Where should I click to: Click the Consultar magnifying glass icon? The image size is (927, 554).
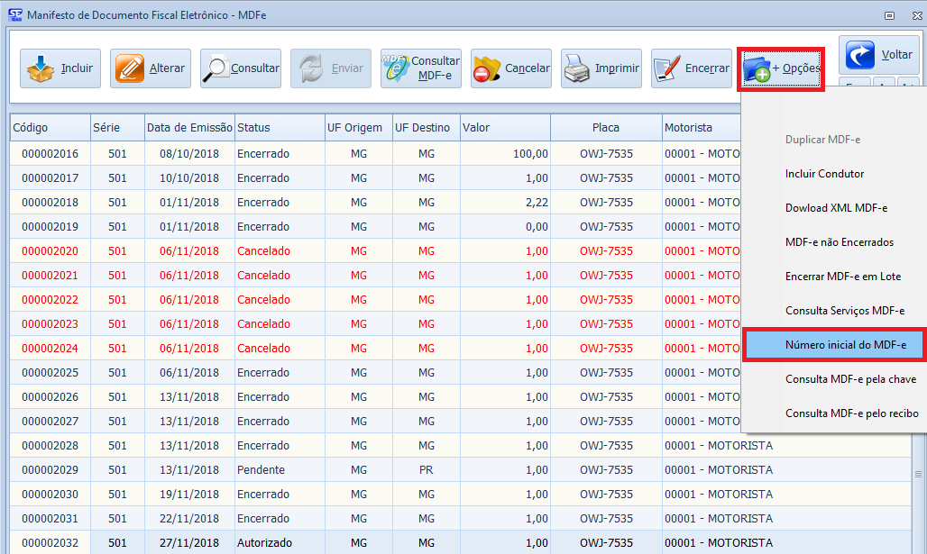[x=217, y=68]
